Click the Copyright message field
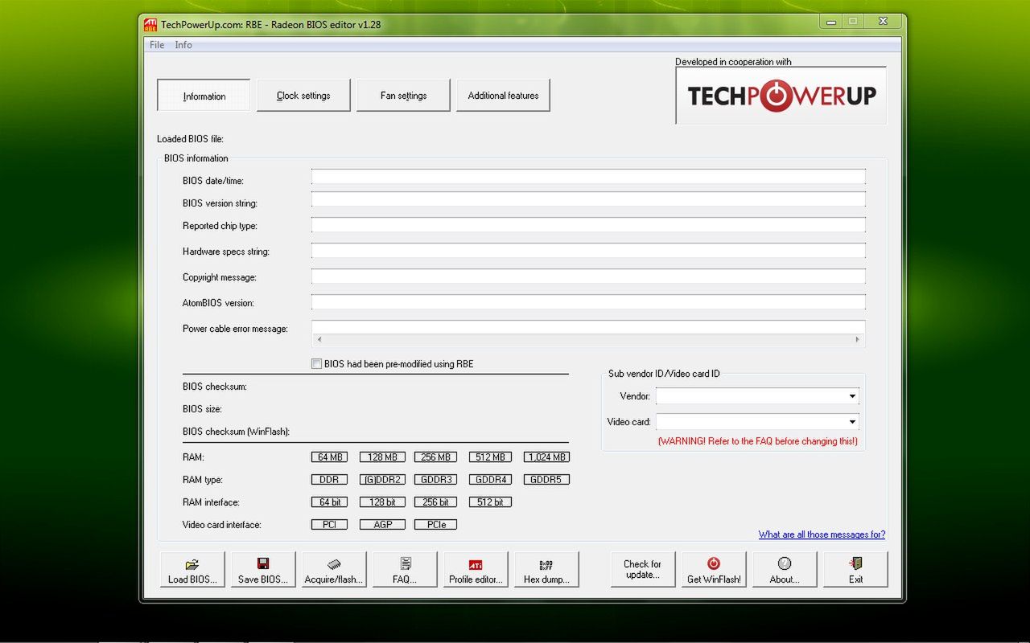This screenshot has width=1030, height=643. point(588,276)
